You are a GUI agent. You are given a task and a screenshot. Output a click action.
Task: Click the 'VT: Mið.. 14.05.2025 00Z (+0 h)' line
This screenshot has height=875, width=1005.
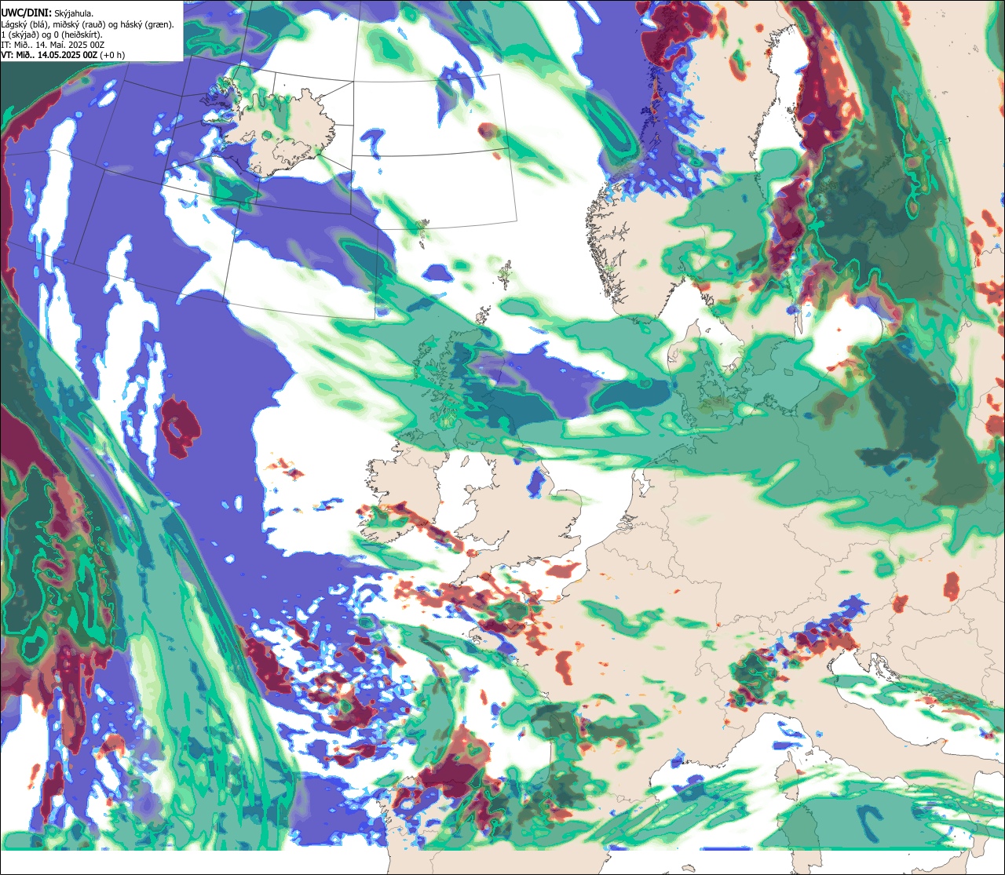[63, 55]
